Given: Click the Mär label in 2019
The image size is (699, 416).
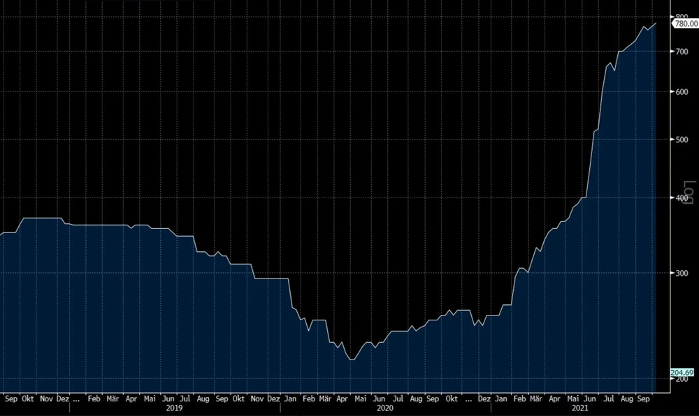Looking at the screenshot, I should tap(113, 399).
